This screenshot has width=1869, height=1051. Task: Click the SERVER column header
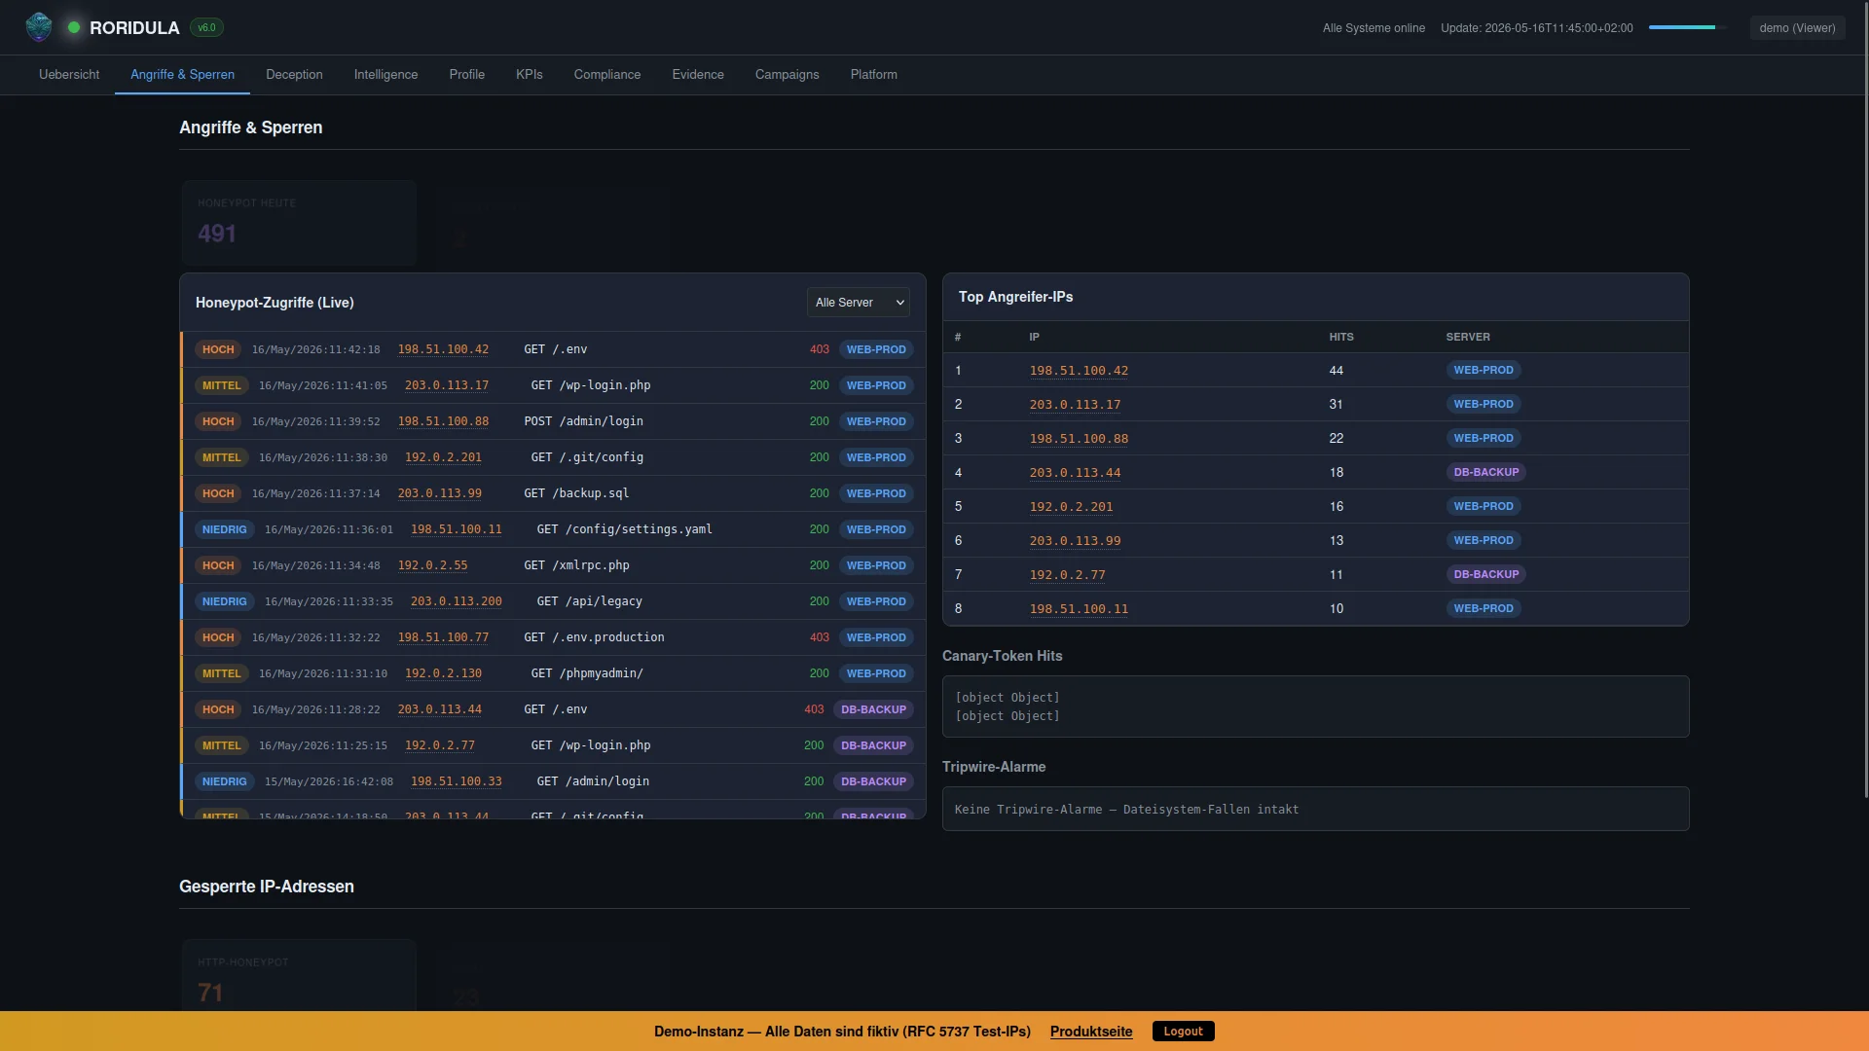(1467, 337)
